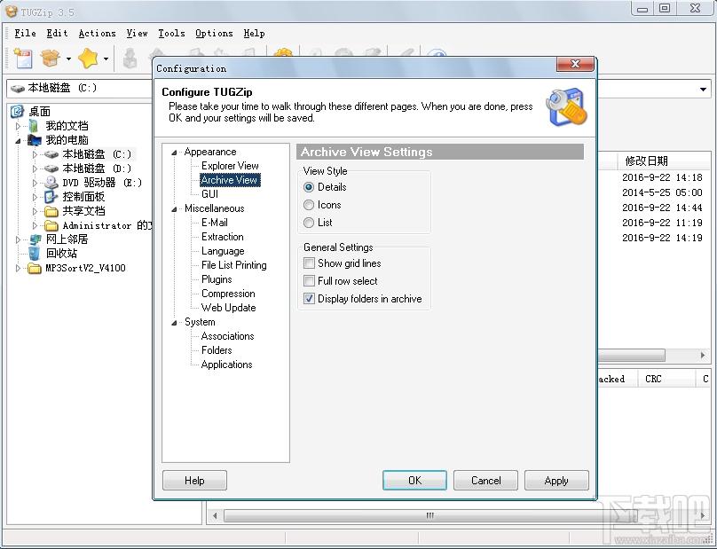The image size is (717, 549).
Task: Click the greyed-out icon right of the Favorites arrow
Action: [130, 59]
